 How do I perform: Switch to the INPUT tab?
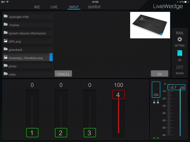click(74, 7)
